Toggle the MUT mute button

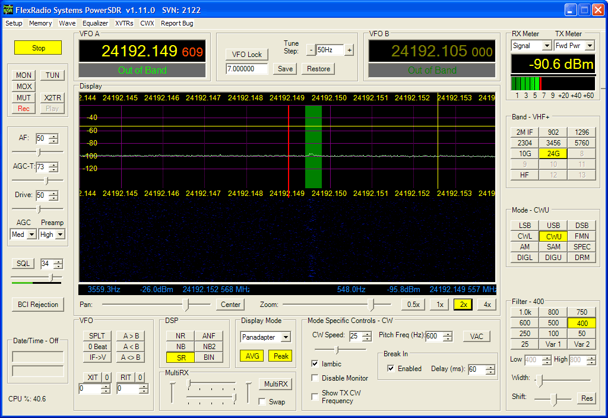[24, 97]
